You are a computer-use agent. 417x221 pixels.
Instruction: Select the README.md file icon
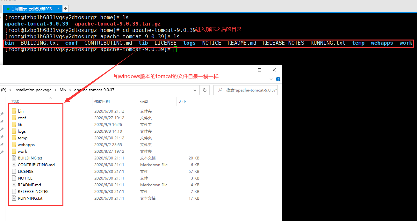pyautogui.click(x=14, y=185)
